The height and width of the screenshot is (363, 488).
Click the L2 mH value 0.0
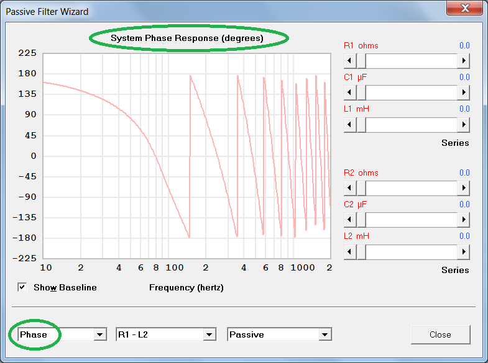point(464,236)
